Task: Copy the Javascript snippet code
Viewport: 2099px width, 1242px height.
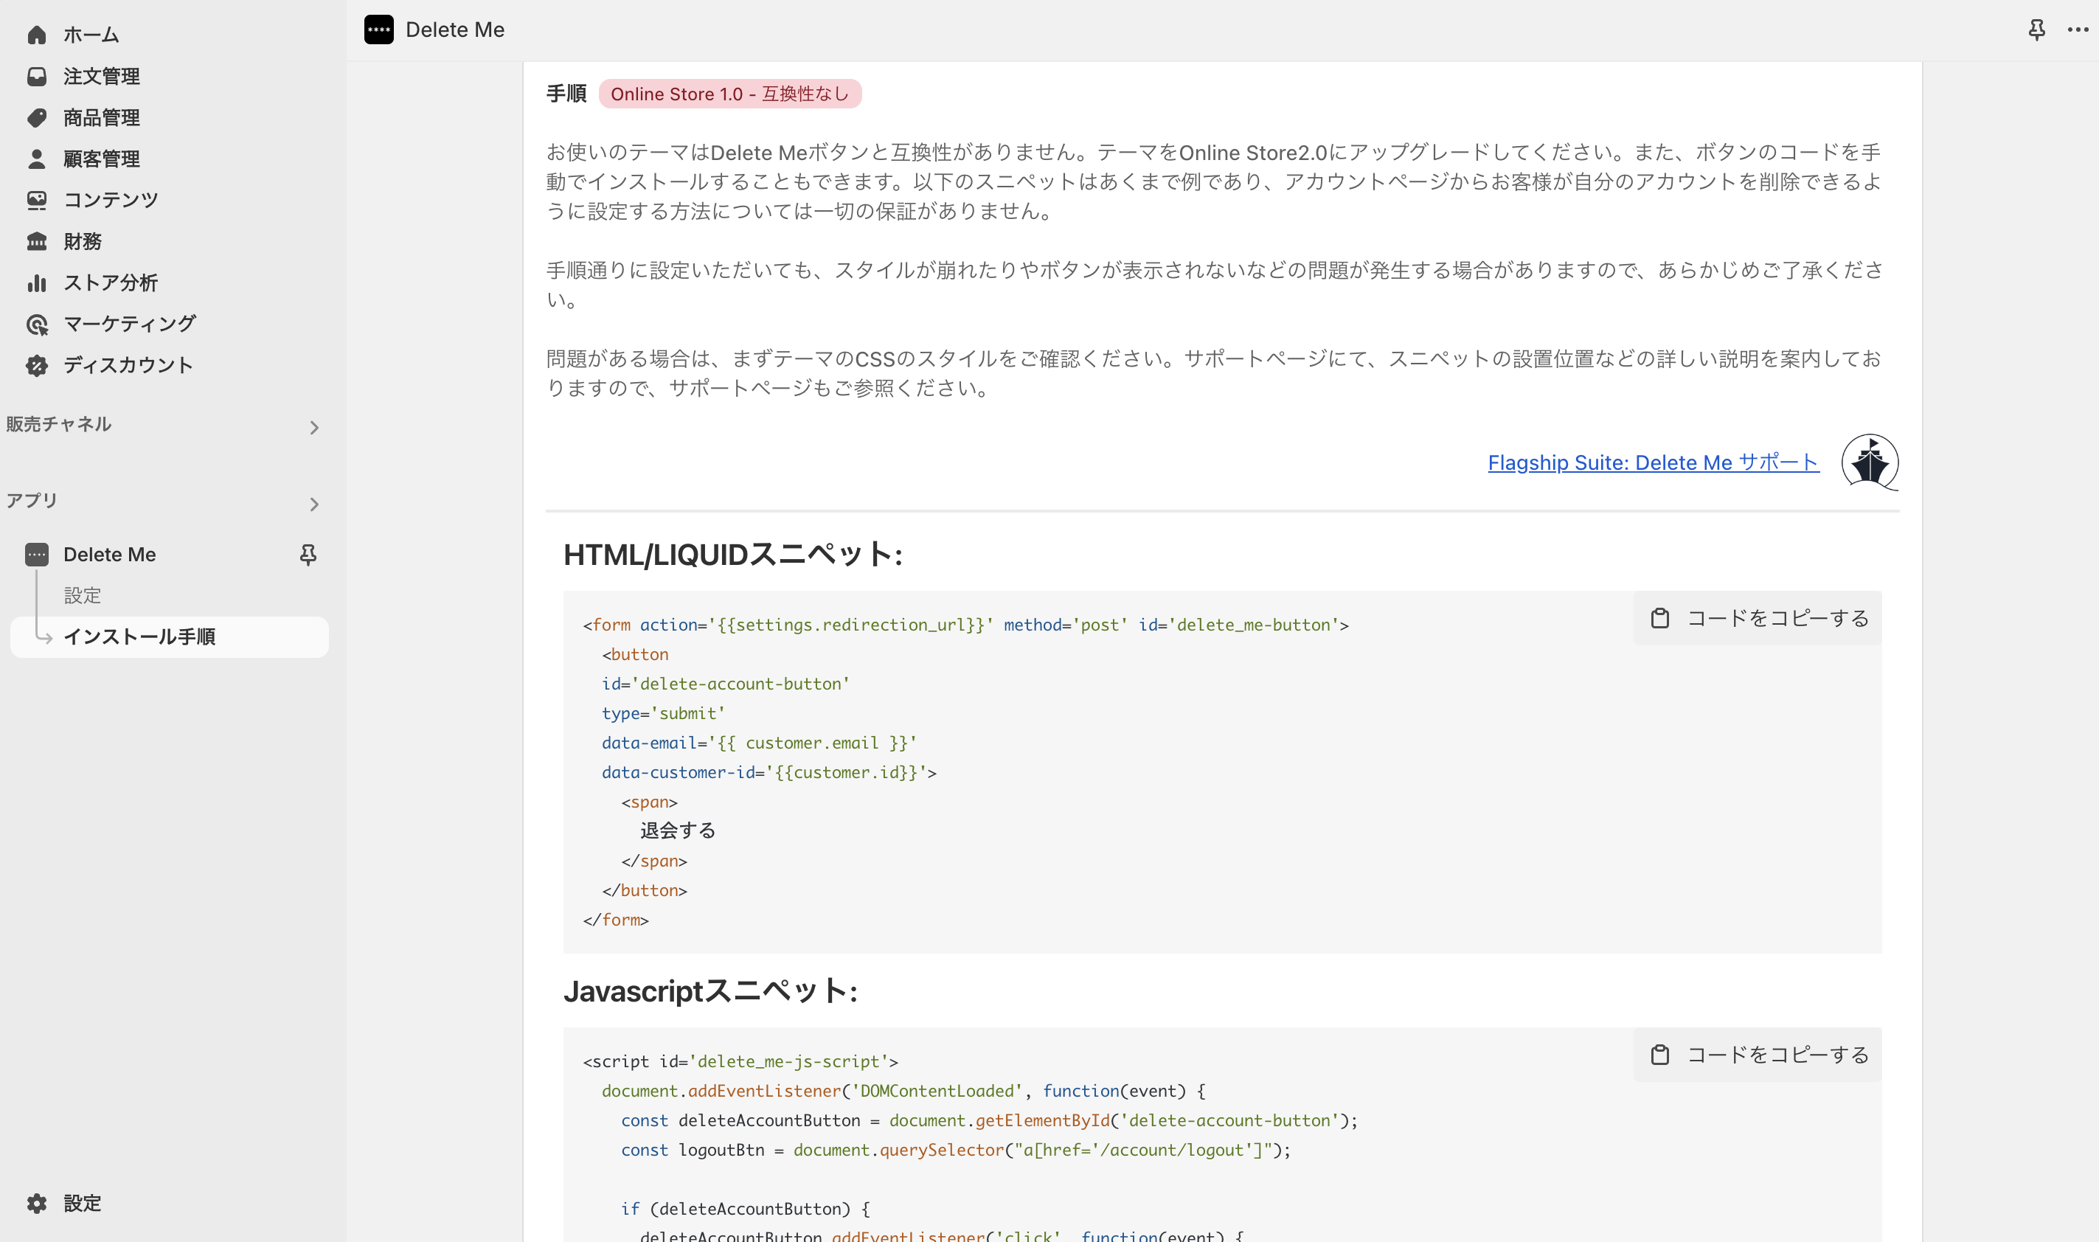Action: click(1757, 1055)
